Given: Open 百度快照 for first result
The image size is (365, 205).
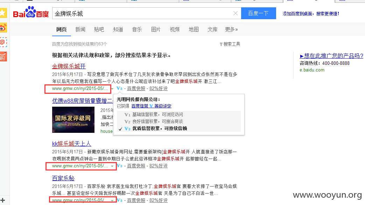Looking at the screenshot, I should click(136, 88).
